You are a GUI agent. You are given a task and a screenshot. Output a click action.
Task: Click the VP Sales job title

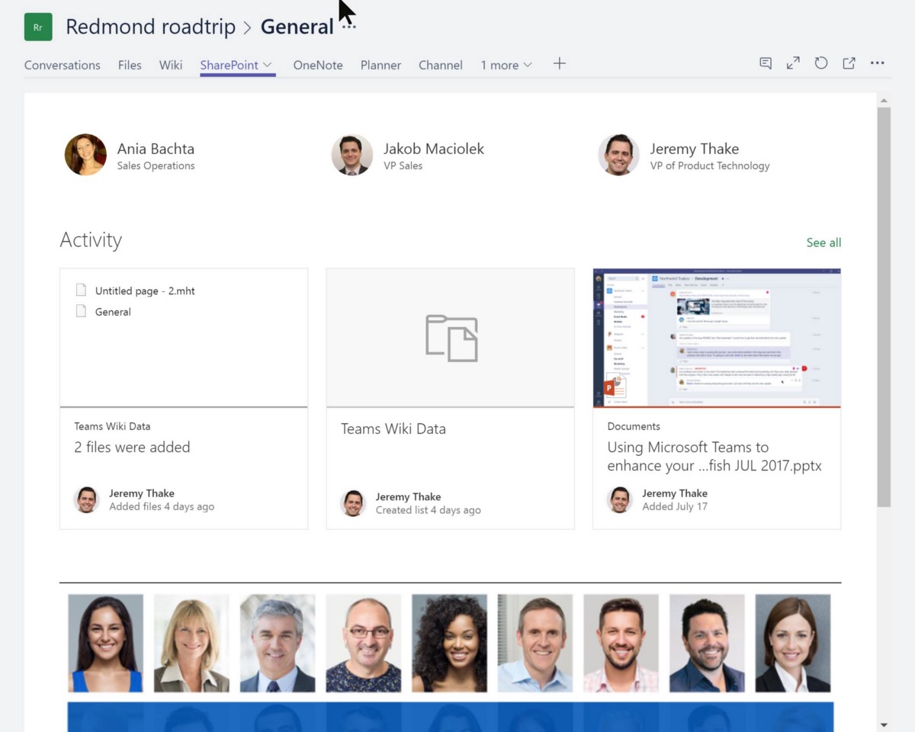click(x=403, y=166)
